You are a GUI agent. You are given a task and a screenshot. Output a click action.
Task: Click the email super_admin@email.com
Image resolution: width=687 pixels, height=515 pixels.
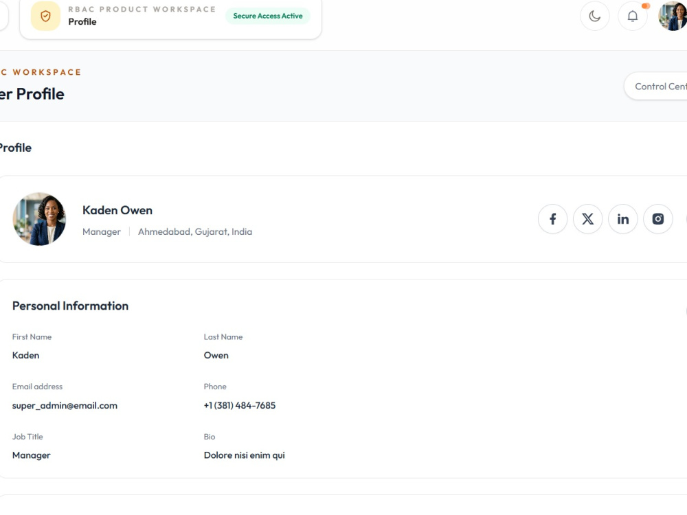coord(65,406)
